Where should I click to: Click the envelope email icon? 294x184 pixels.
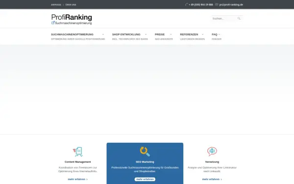tap(217, 4)
